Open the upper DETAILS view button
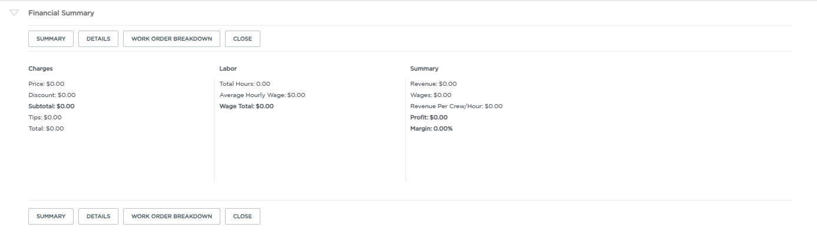Image resolution: width=817 pixels, height=244 pixels. pos(98,39)
